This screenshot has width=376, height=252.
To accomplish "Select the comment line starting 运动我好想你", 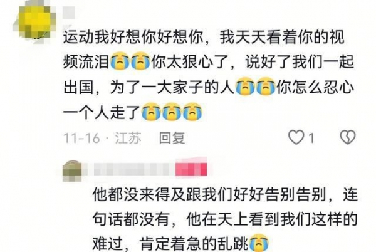I will click(204, 37).
